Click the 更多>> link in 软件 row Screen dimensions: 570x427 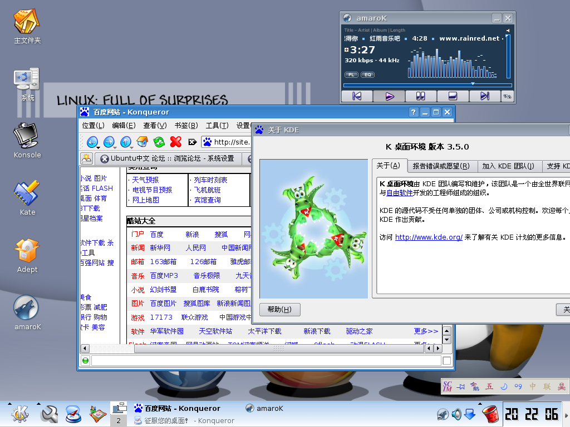(x=426, y=331)
